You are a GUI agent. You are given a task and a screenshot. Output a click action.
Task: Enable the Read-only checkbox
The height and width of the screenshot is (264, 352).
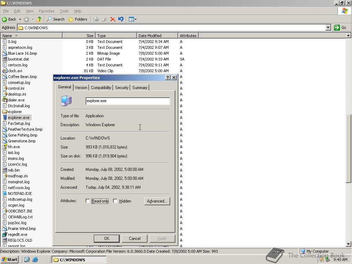[x=88, y=201]
